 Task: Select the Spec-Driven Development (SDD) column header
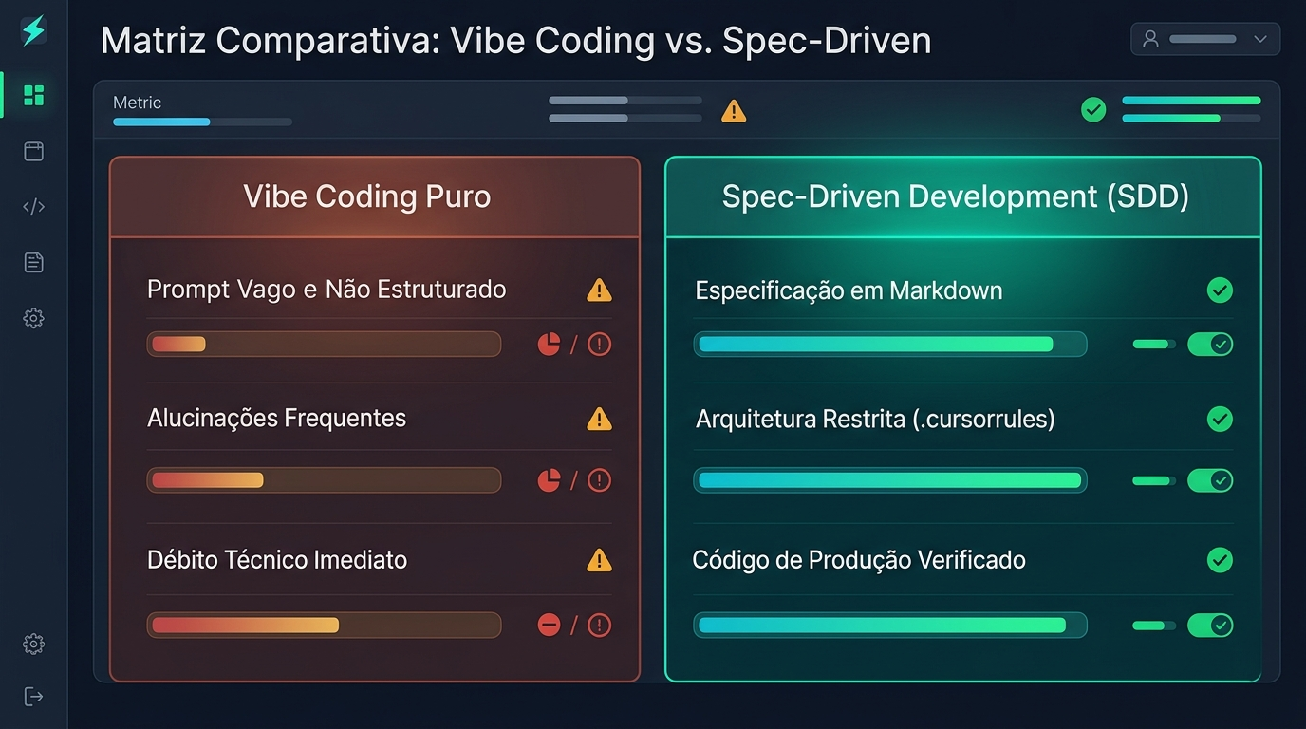tap(963, 196)
